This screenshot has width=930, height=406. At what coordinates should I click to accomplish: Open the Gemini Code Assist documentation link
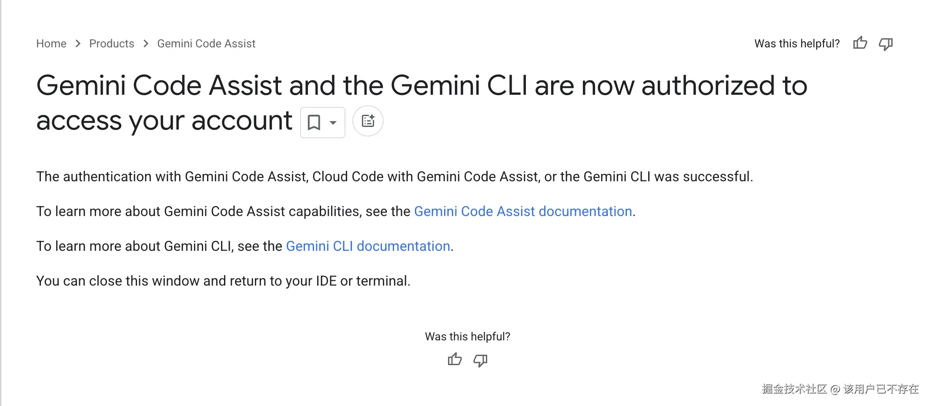(x=523, y=211)
